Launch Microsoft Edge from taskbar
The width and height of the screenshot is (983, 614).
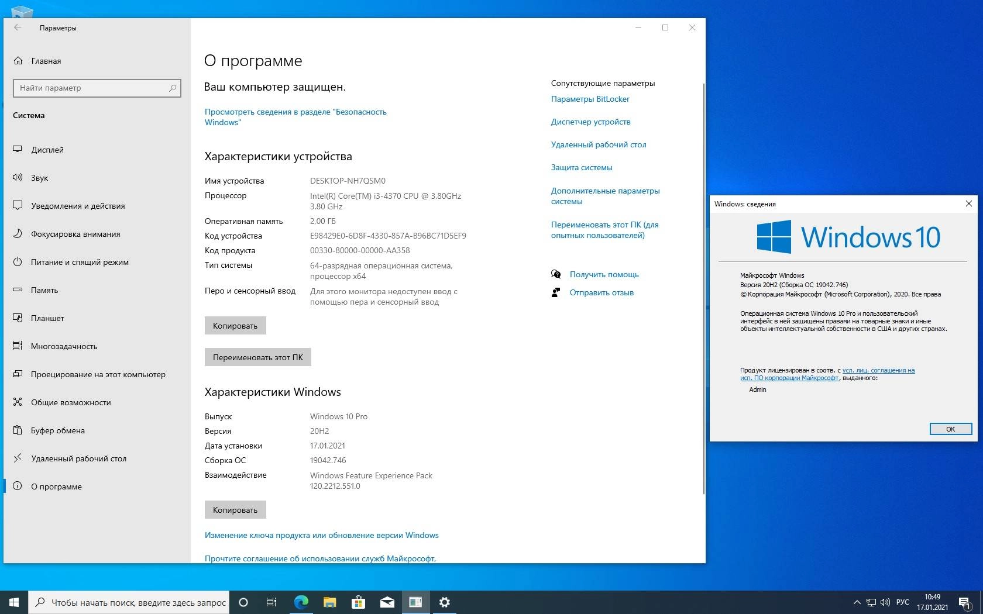(x=301, y=602)
